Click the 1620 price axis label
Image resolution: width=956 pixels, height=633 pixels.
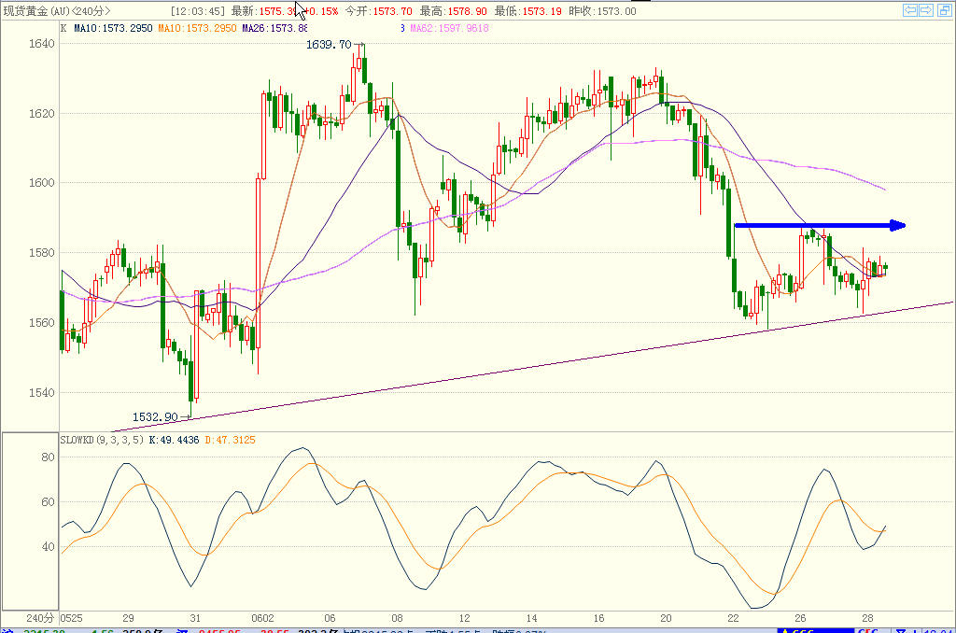pos(41,113)
